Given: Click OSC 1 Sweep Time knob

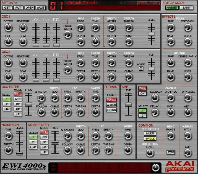Looking at the screenshot, I should (95, 28).
